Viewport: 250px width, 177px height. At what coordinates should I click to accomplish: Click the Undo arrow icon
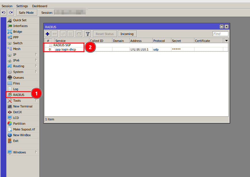[4, 12]
